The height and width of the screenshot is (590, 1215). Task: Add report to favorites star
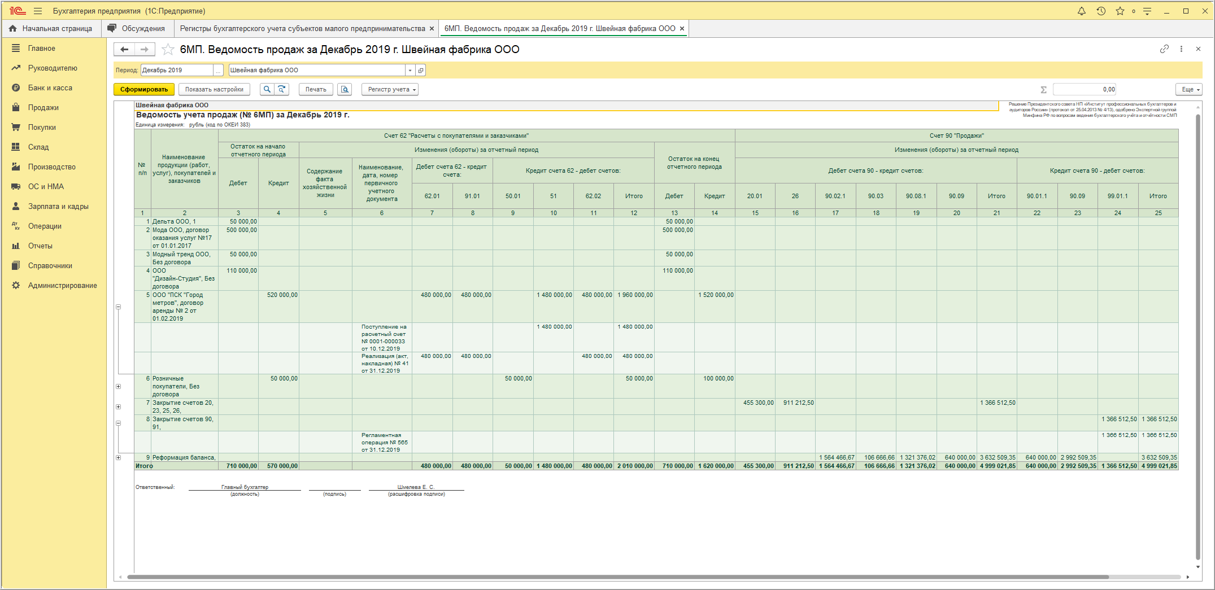[x=168, y=50]
